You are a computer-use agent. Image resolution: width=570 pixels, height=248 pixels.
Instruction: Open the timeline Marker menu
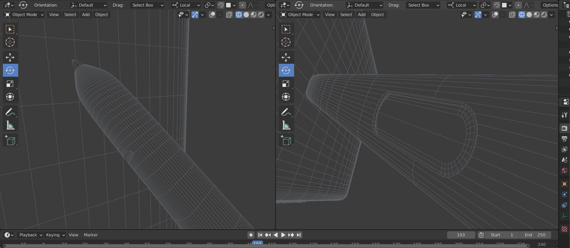pos(91,235)
